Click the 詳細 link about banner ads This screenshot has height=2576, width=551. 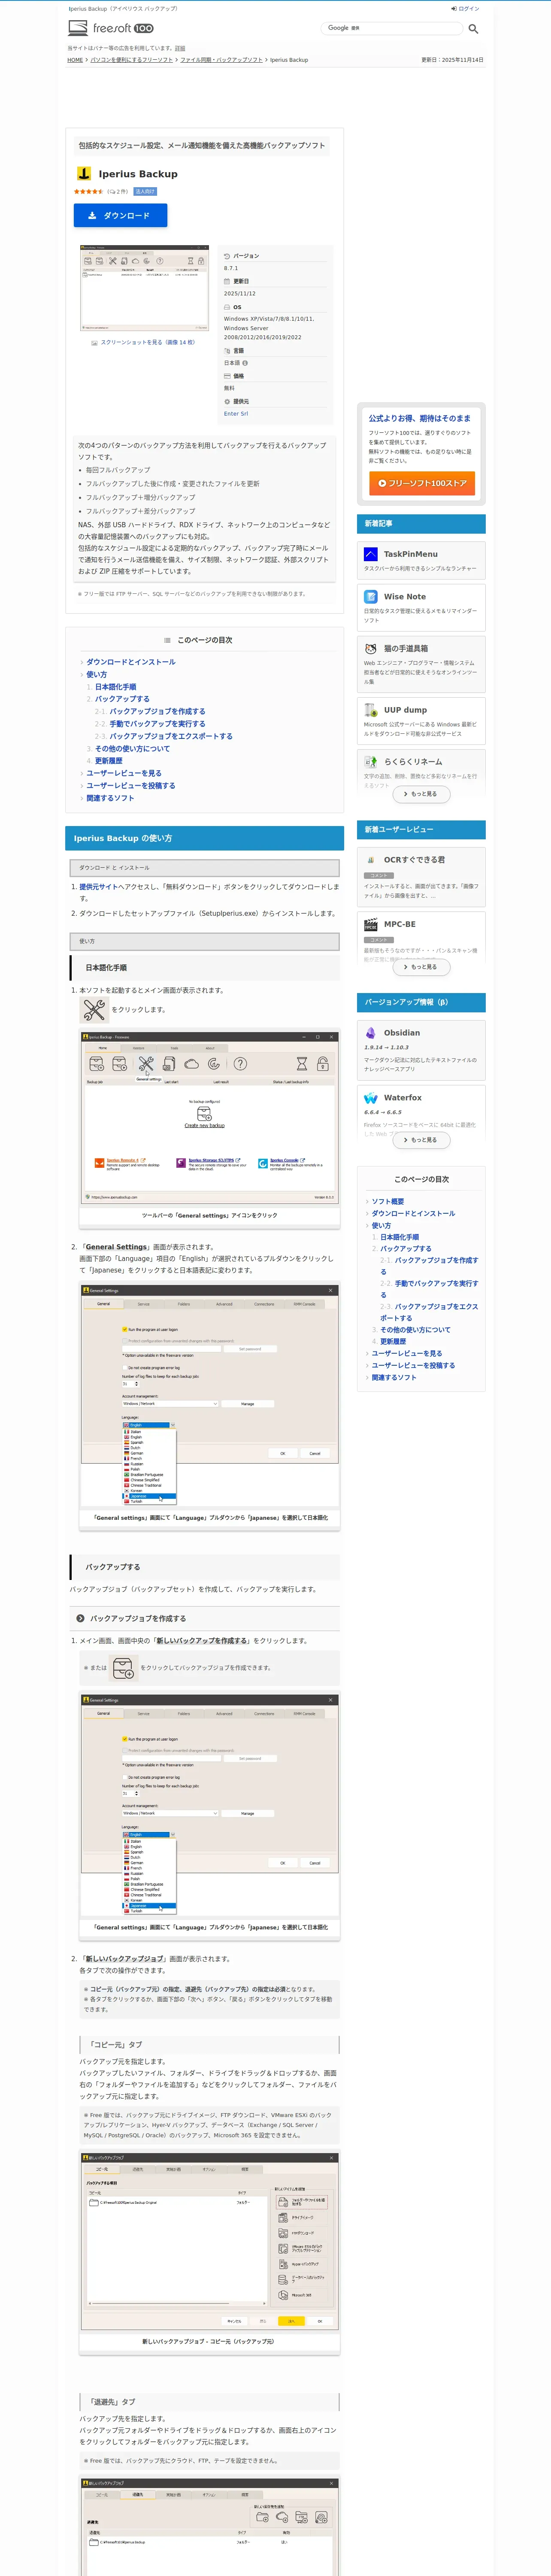(180, 48)
